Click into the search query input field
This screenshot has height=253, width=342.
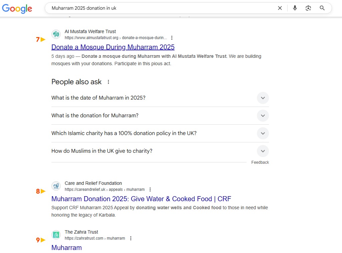[x=160, y=8]
